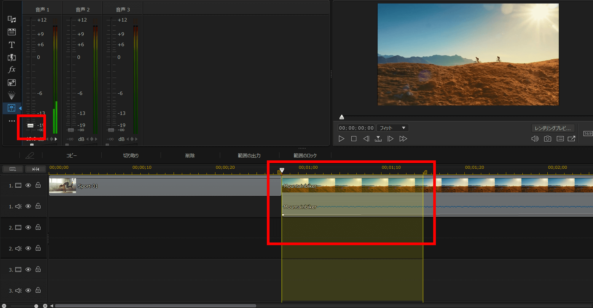Viewport: 593px width, 308px height.
Task: Lock video track 3
Action: pos(38,269)
